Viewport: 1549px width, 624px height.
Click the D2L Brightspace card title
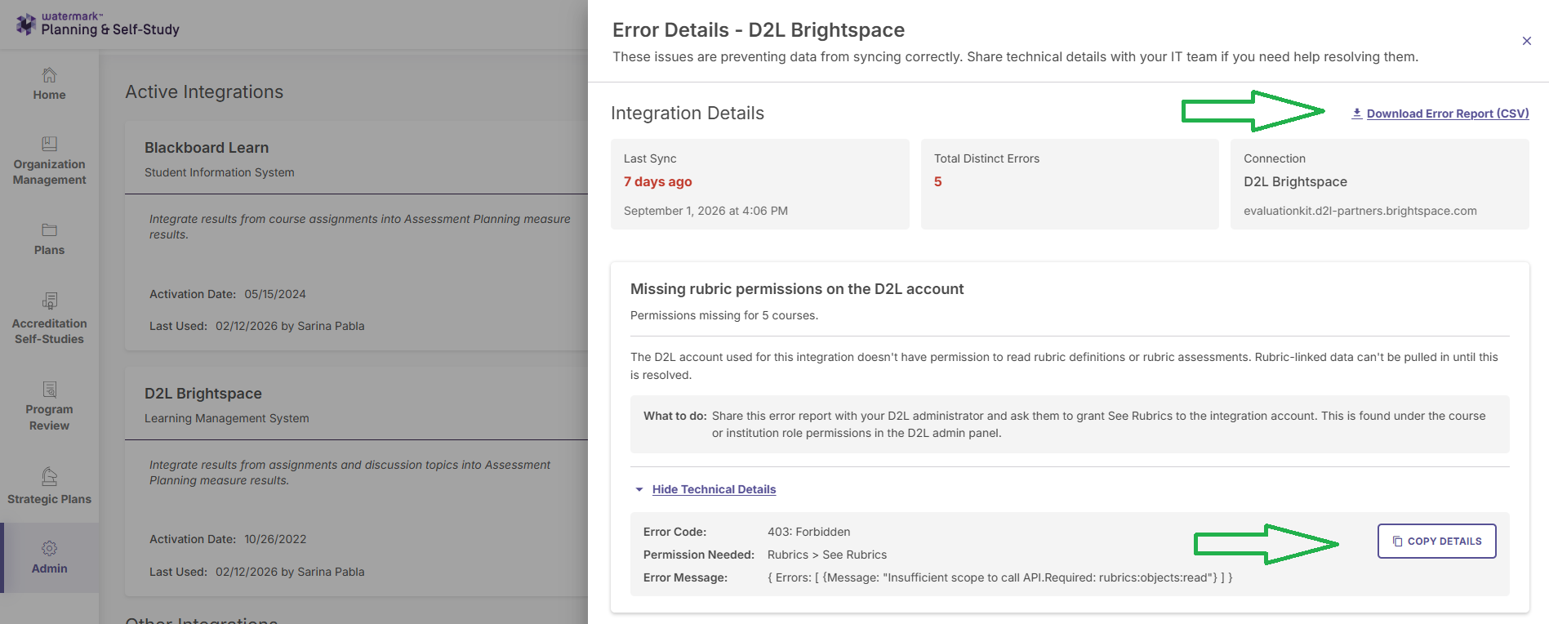coord(203,394)
